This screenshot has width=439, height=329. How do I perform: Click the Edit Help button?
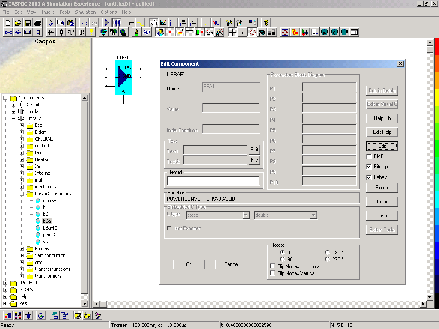(x=382, y=132)
